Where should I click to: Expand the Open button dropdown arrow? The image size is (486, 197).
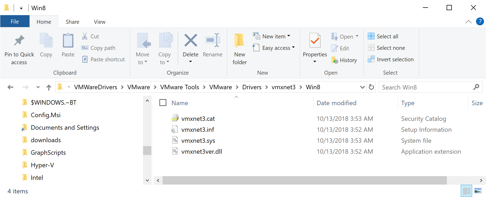pos(357,36)
